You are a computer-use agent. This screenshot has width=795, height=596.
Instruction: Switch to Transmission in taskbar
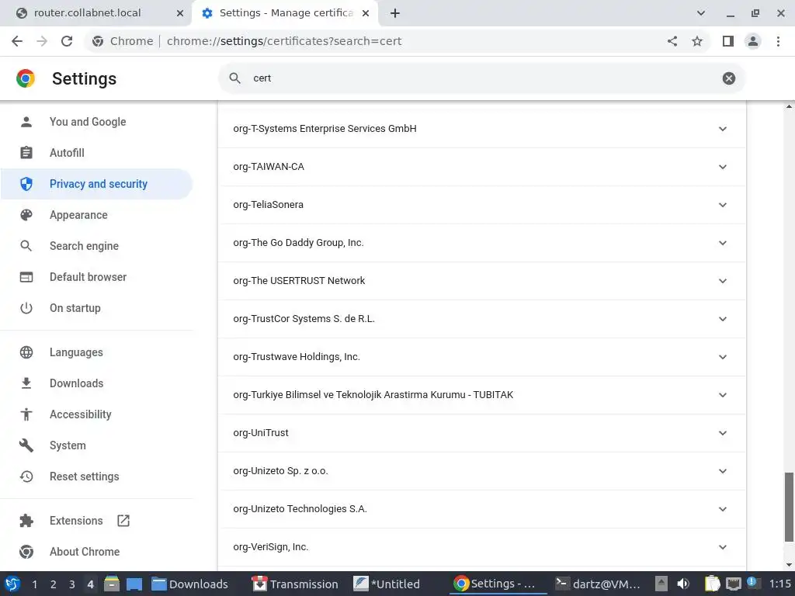click(x=295, y=584)
